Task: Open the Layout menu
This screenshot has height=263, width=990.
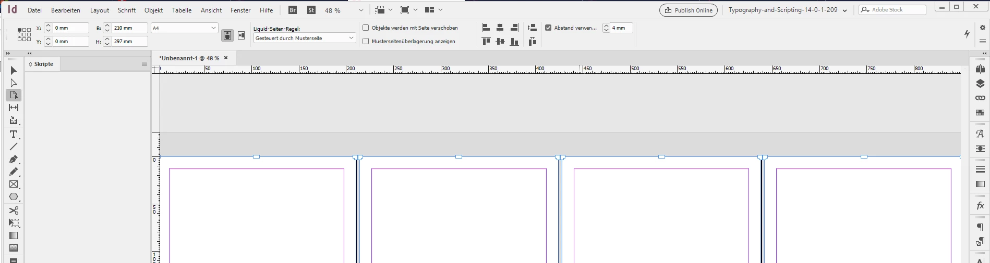Action: point(100,10)
